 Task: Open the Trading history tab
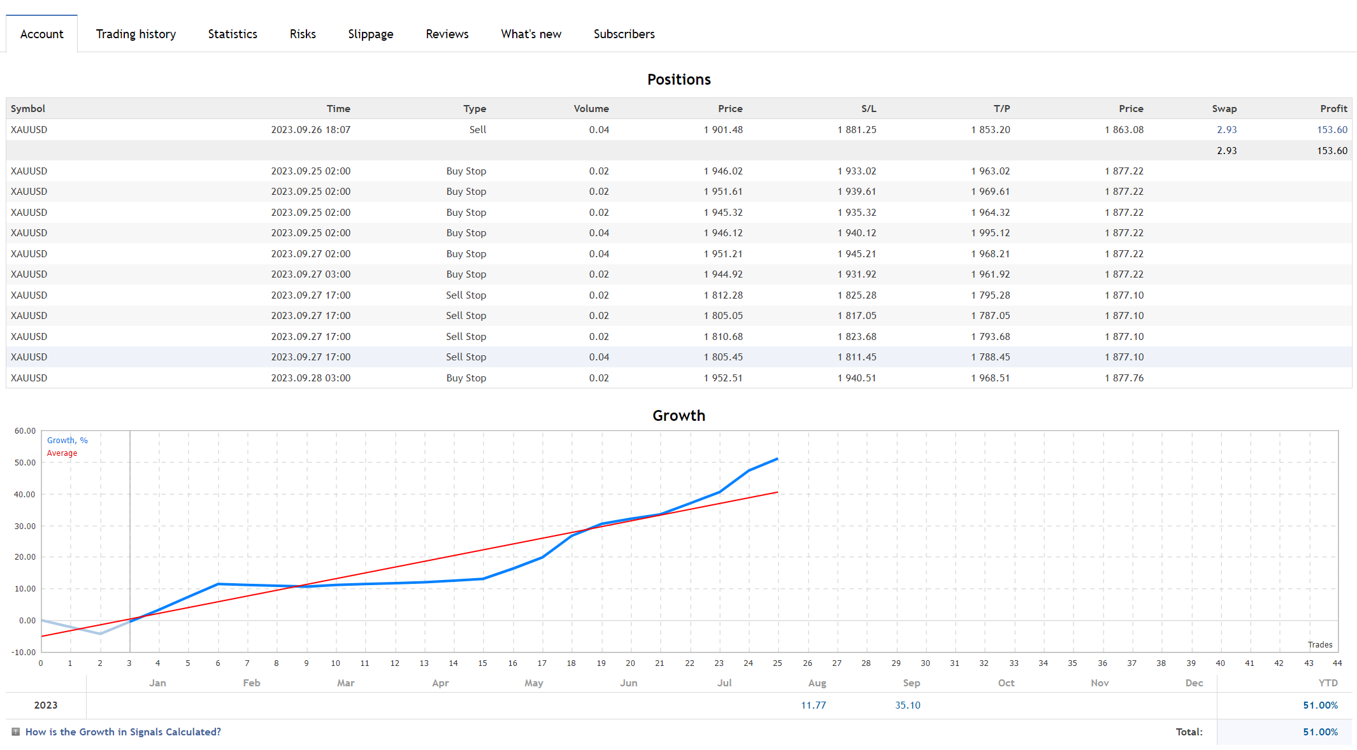(x=136, y=34)
